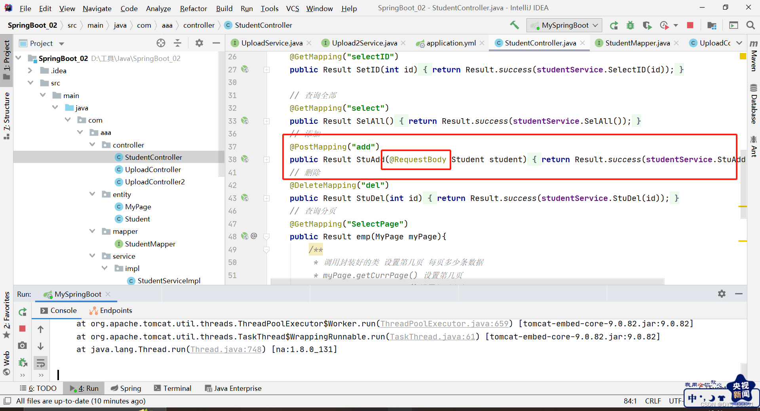Click the controller breadcrumb in navigation bar
This screenshot has width=760, height=411.
199,25
